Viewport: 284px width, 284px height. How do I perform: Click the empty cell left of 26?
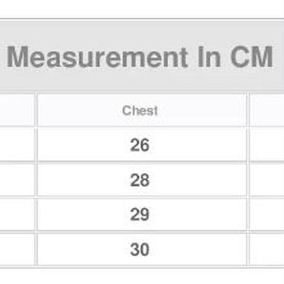coord(17,145)
